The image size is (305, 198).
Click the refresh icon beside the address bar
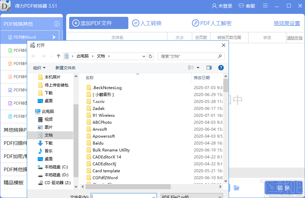coord(151,56)
